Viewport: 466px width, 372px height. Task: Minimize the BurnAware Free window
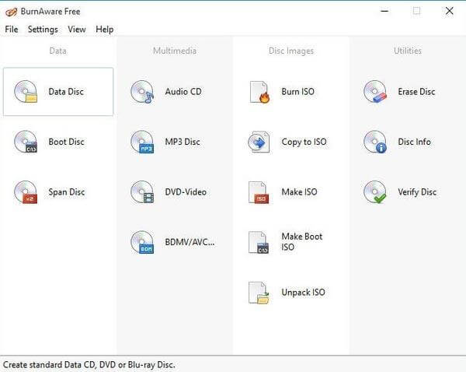385,12
